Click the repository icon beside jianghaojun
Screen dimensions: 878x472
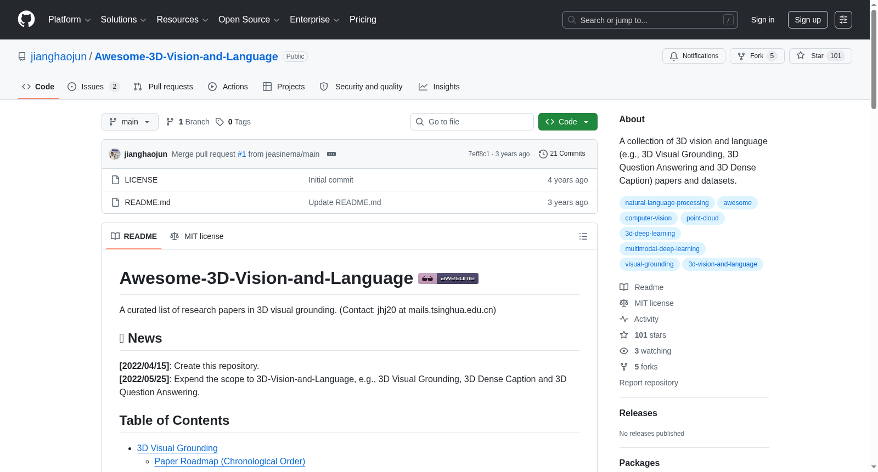click(x=22, y=56)
